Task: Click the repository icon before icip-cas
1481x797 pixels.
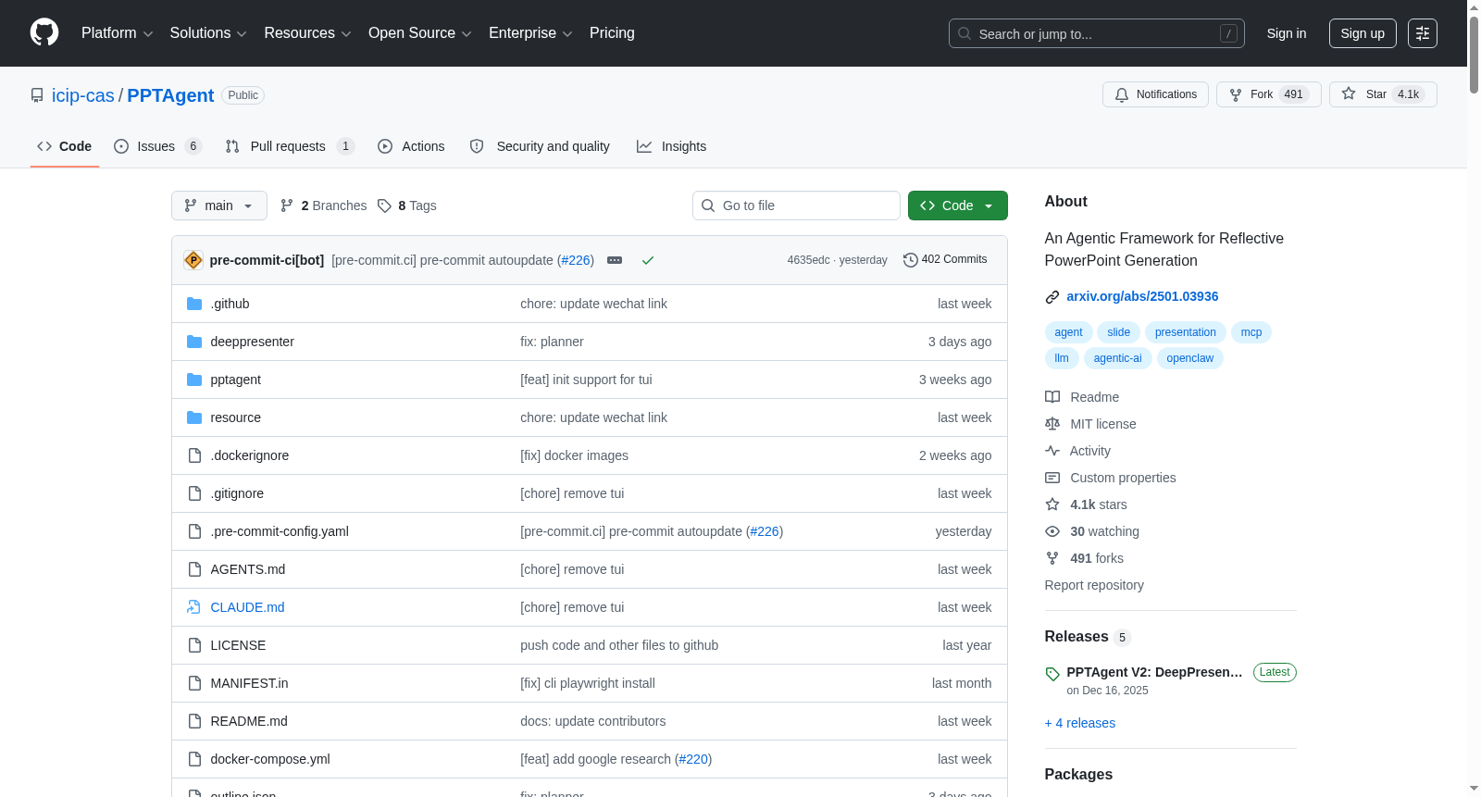Action: coord(37,95)
